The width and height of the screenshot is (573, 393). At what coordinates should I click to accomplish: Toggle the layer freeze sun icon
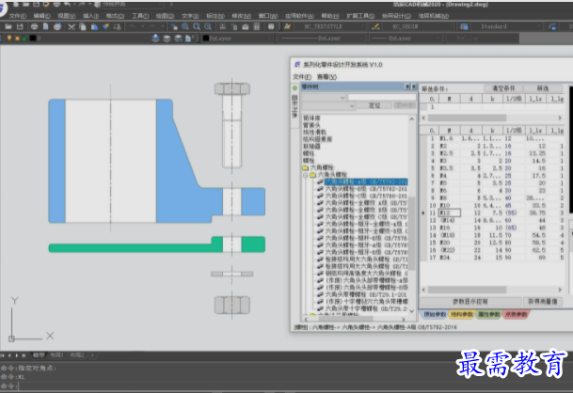point(17,39)
